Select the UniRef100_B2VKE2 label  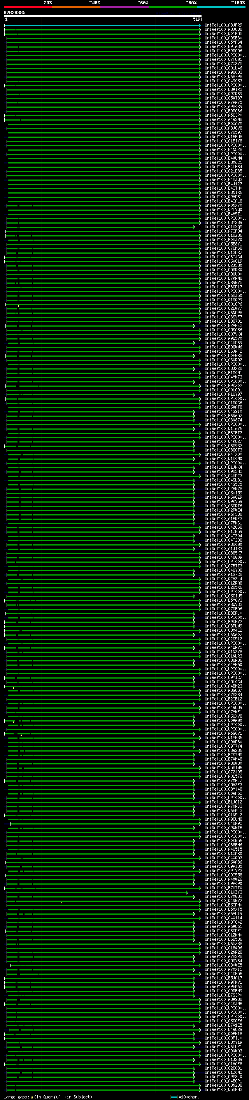(223, 325)
